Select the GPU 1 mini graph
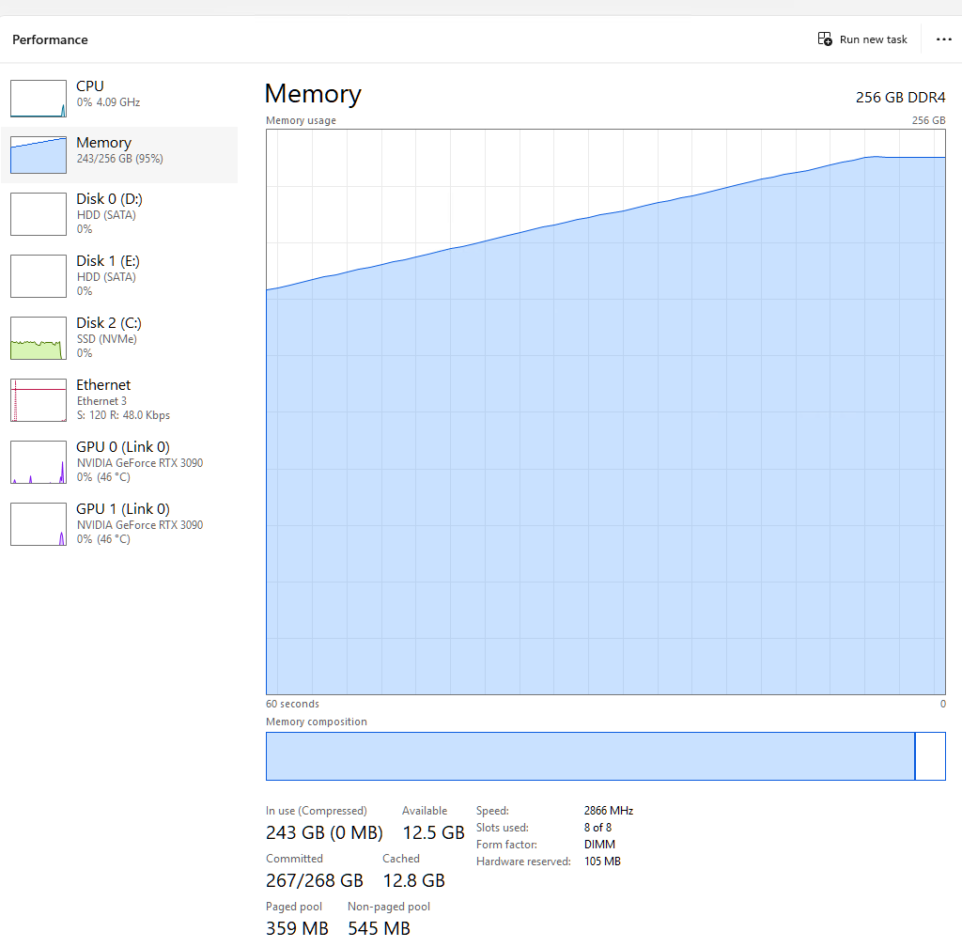Viewport: 962px width, 947px height. 38,524
